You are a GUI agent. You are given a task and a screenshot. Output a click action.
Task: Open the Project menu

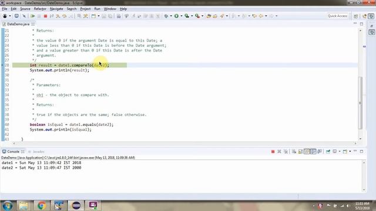click(85, 9)
